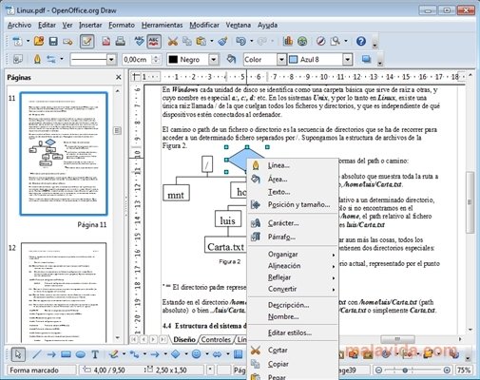Click the New document icon
Viewport: 480px width, 380px height.
17,41
